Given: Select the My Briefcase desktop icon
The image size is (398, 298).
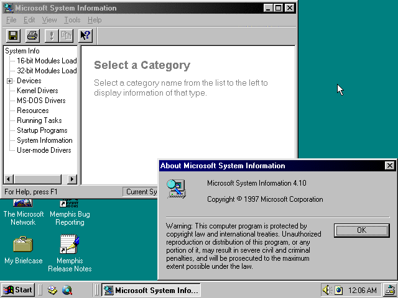Looking at the screenshot, I should (x=23, y=250).
